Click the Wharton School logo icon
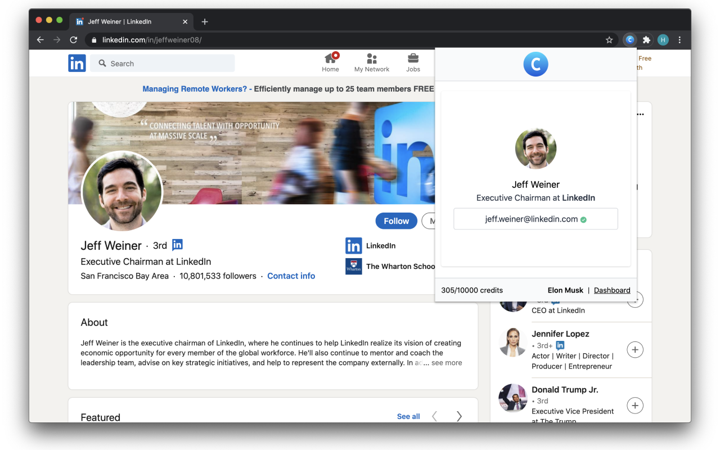 (354, 266)
